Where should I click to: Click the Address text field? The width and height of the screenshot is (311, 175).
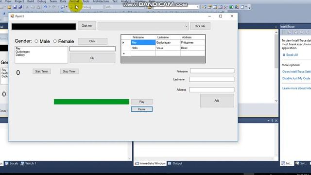[x=212, y=89]
